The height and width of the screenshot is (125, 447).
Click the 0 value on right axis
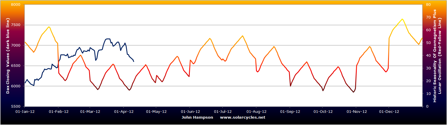[x=427, y=106]
